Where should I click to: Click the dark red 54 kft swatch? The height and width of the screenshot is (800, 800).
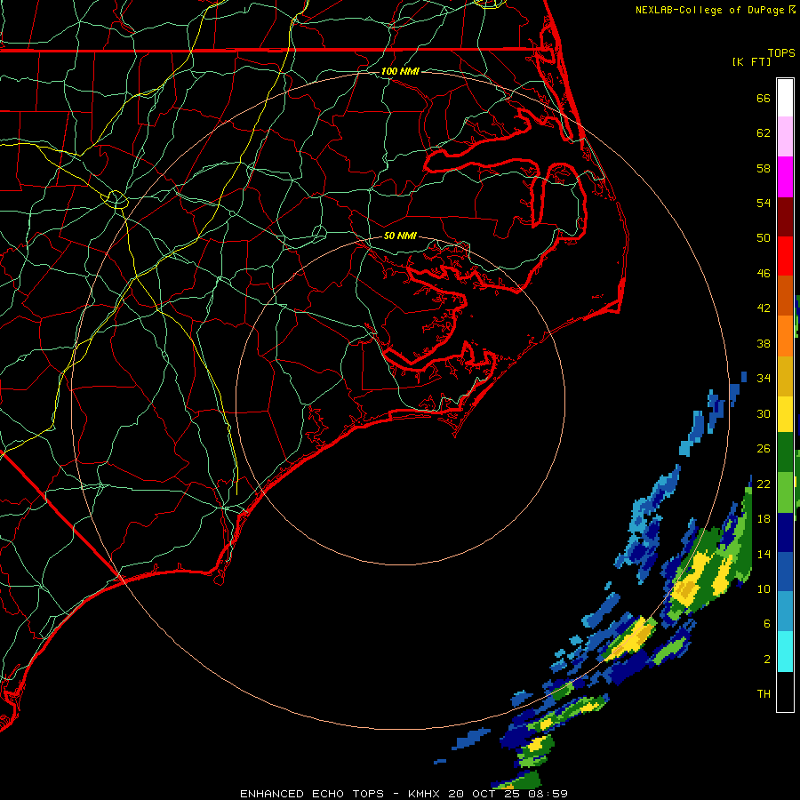pyautogui.click(x=785, y=217)
